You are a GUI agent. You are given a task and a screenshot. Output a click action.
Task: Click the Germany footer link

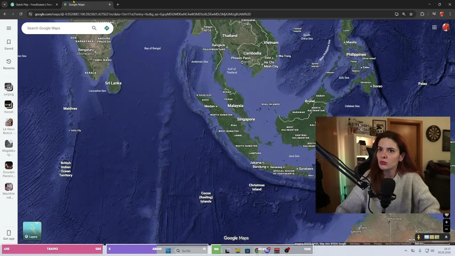click(354, 244)
